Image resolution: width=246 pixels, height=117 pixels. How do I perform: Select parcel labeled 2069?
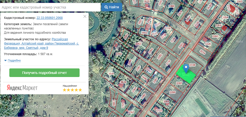166,101
